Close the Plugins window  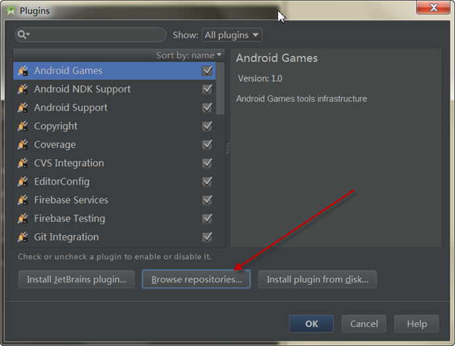point(433,7)
